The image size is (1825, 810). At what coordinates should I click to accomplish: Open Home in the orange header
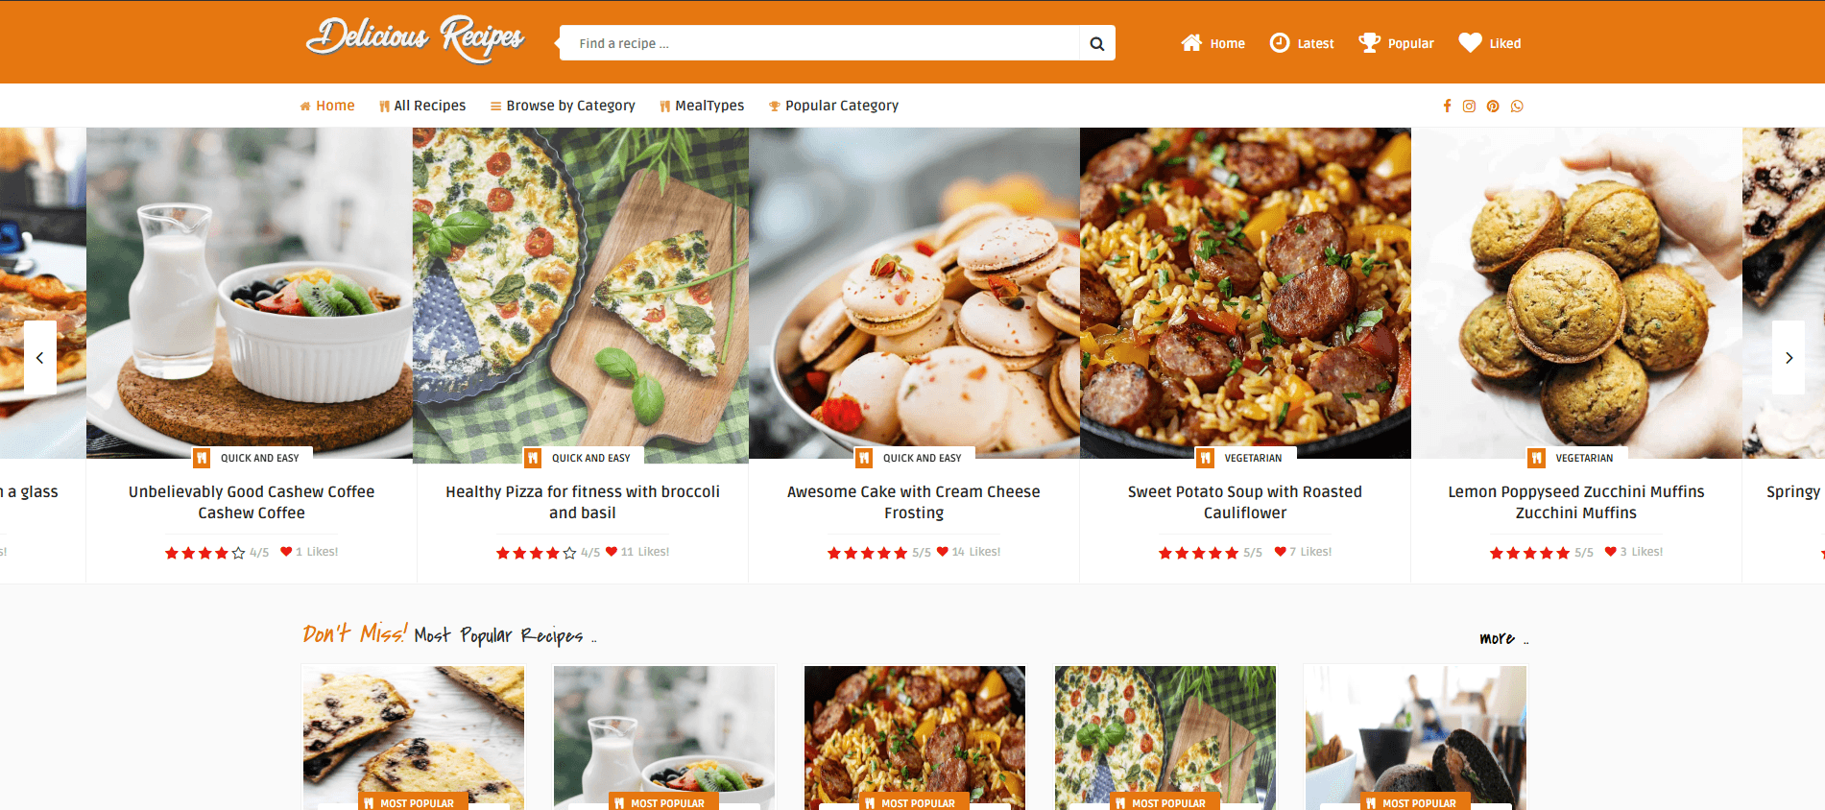pos(1213,43)
